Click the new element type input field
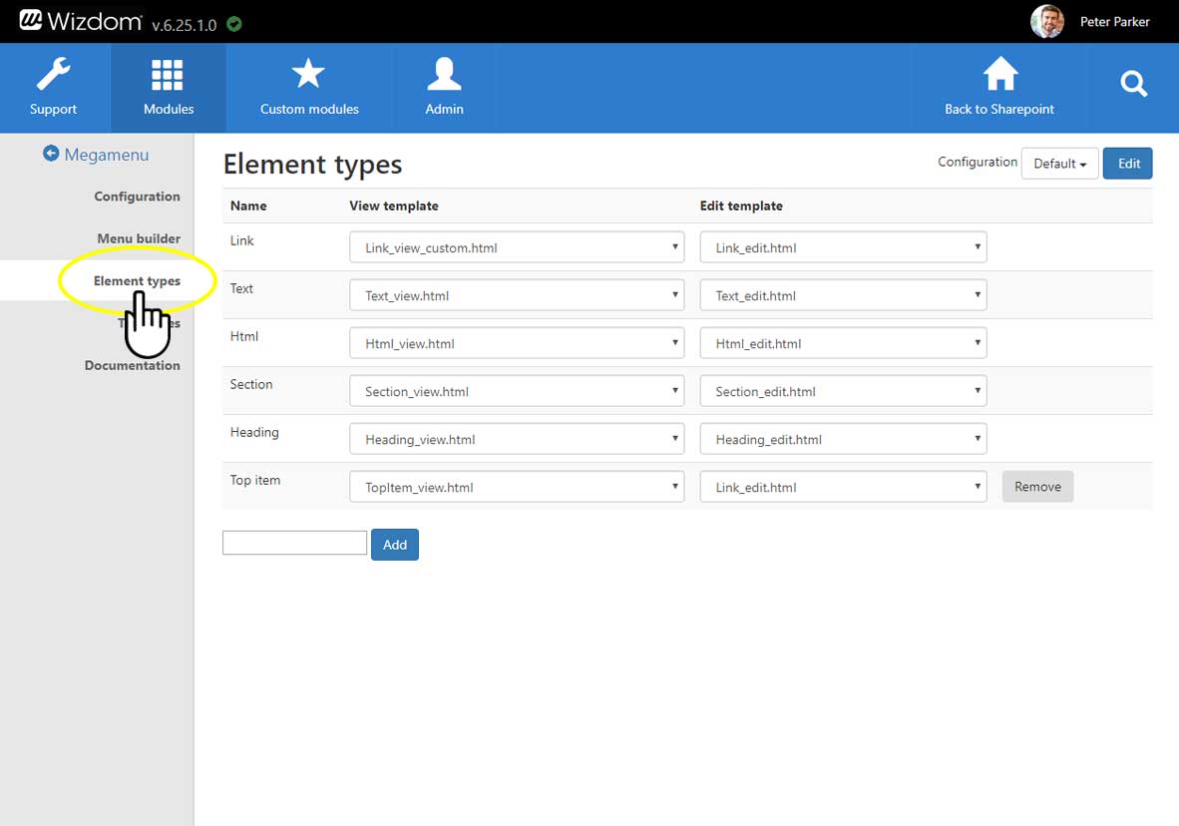Image resolution: width=1179 pixels, height=826 pixels. pos(294,543)
